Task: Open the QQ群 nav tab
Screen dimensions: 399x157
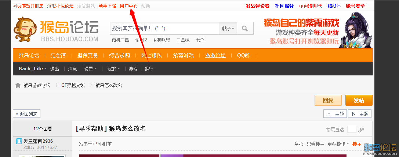Action: (x=243, y=55)
